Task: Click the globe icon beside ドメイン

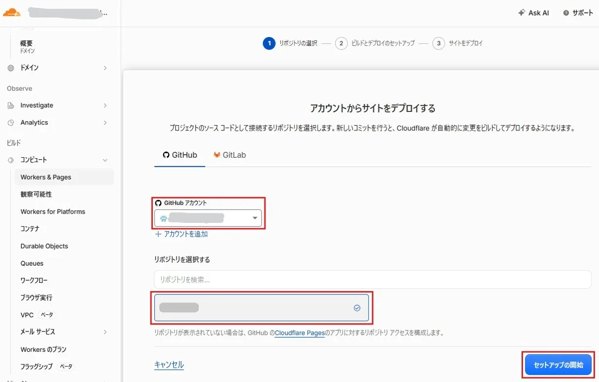Action: coord(11,68)
